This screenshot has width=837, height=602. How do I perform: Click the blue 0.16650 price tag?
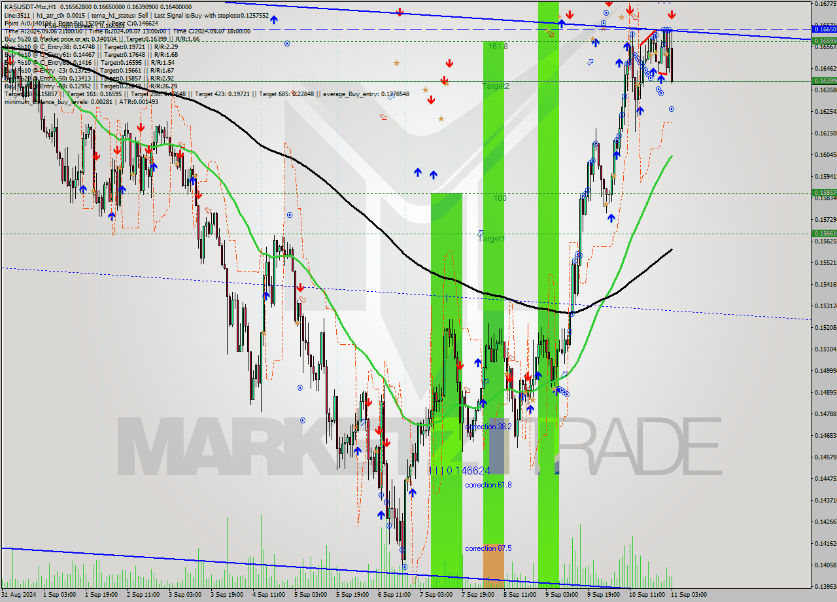824,29
